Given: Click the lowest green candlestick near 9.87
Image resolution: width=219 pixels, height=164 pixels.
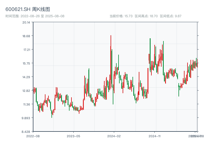Looking at the screenshot, I should click(51, 114).
